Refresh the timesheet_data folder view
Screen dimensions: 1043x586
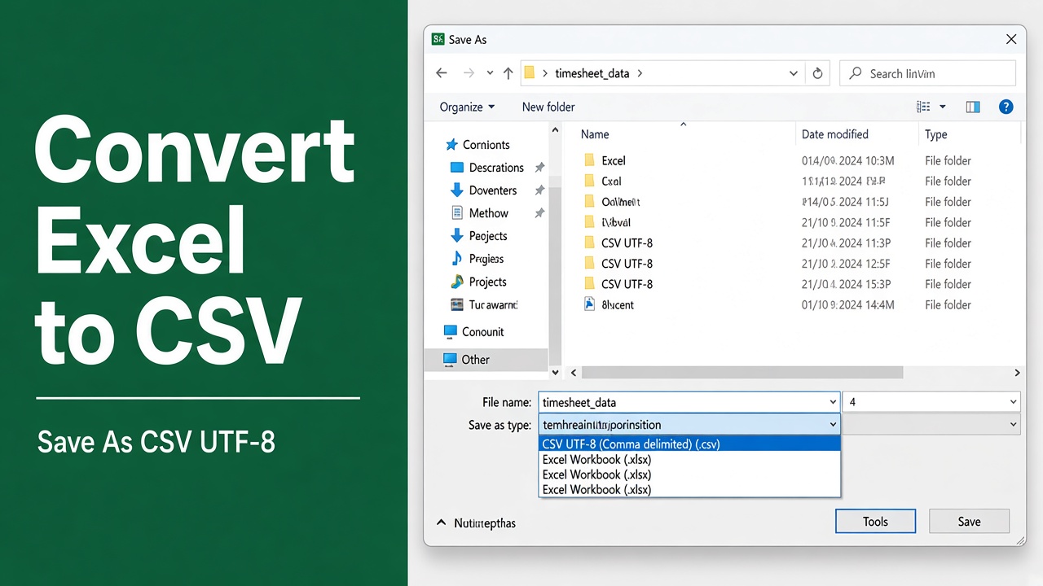818,73
